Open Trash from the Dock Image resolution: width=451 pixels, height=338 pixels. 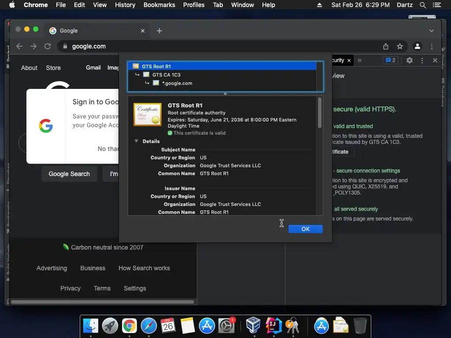point(360,326)
